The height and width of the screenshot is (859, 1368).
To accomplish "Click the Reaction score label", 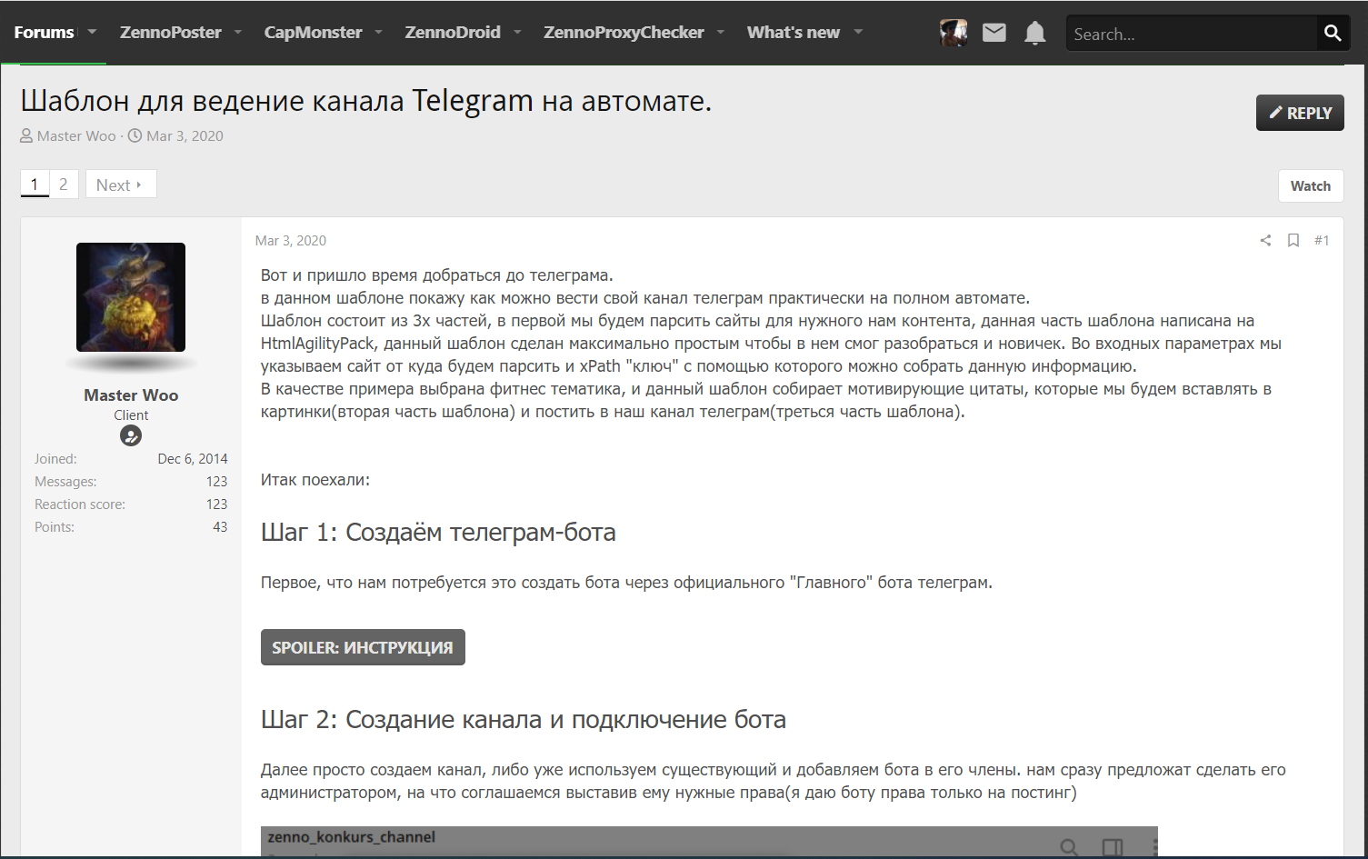I will point(80,504).
